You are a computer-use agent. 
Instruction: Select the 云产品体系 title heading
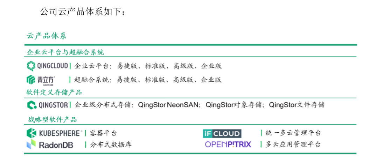pos(46,36)
